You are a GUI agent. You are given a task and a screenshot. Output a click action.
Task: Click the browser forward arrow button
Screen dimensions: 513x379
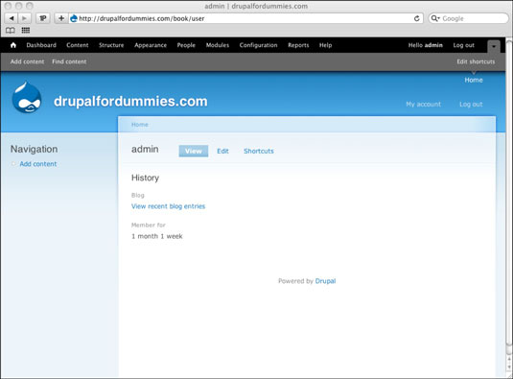[x=25, y=18]
